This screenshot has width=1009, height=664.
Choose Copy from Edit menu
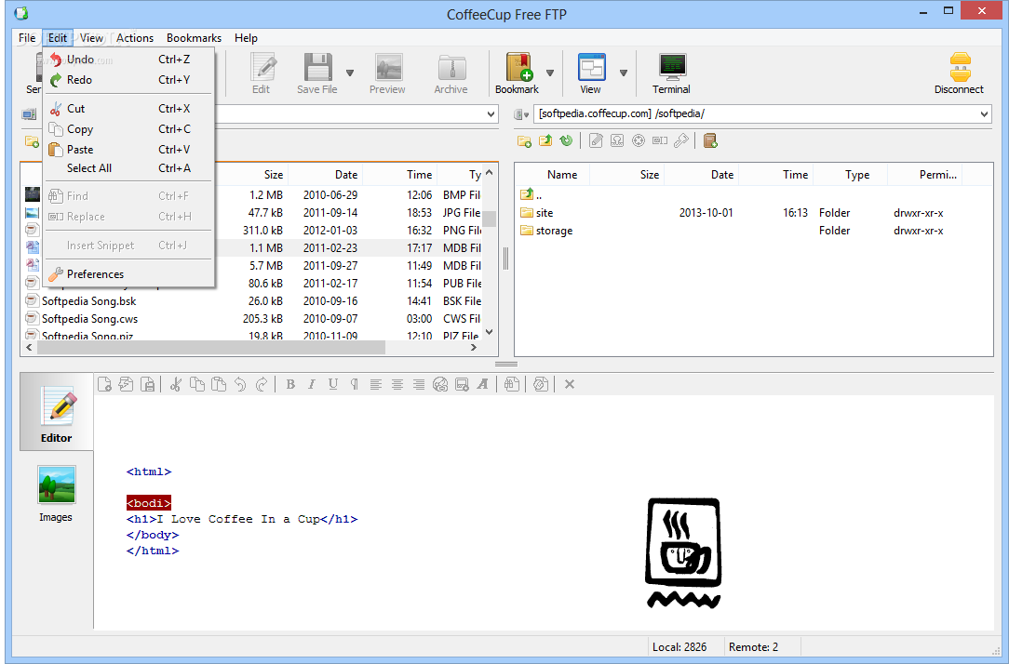click(x=128, y=129)
